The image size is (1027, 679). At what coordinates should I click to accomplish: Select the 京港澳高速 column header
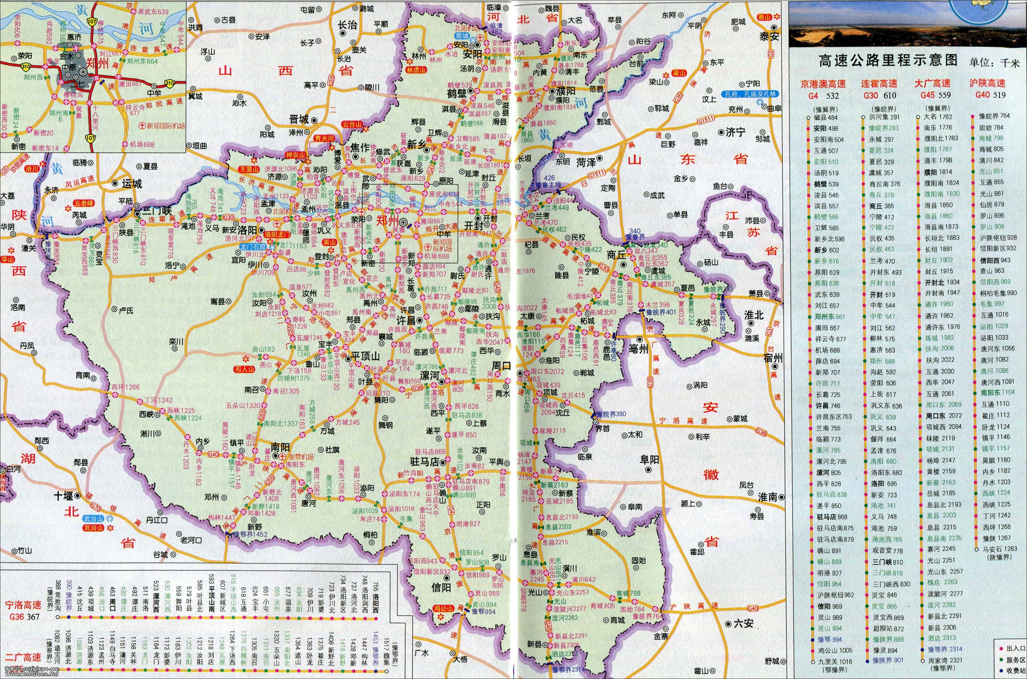pos(823,84)
